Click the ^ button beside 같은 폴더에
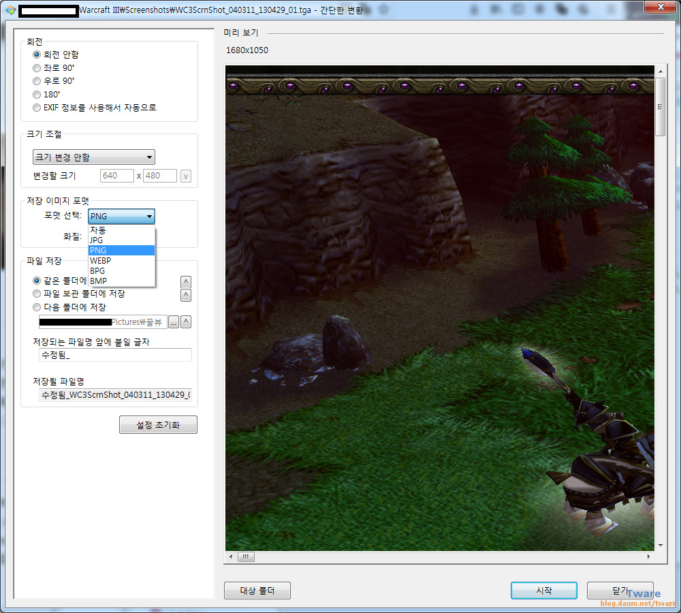The image size is (681, 613). tap(186, 281)
